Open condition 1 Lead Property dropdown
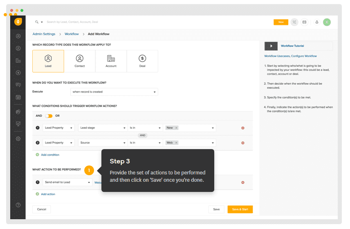 click(58, 128)
